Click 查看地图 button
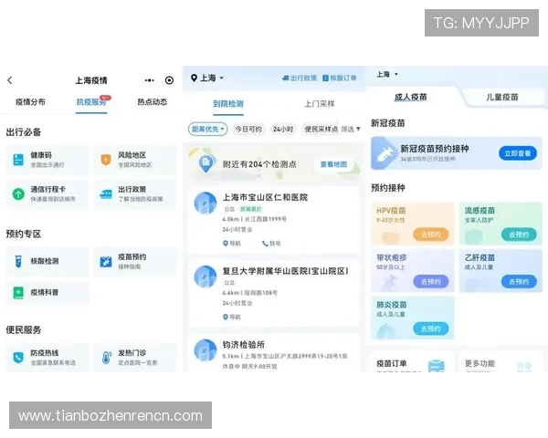Viewport: 548px width, 438px height. pyautogui.click(x=333, y=164)
